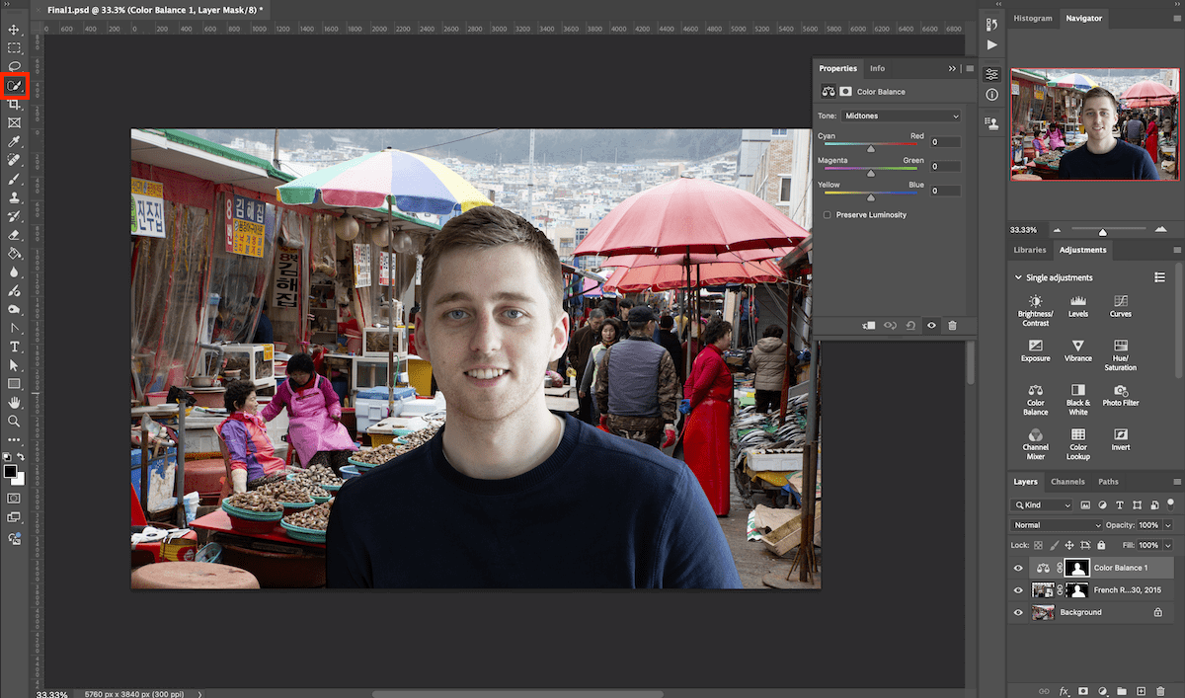This screenshot has width=1185, height=698.
Task: Toggle the adjustment layer filter
Action: 1101,504
